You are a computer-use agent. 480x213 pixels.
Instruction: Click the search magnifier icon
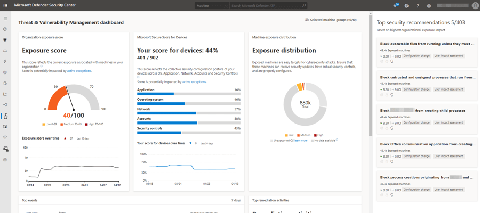coord(304,5)
